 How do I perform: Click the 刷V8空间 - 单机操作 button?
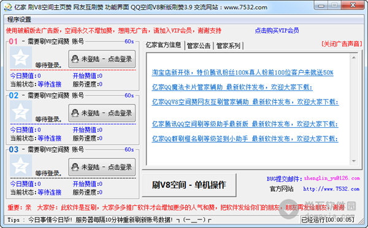coord(189,185)
